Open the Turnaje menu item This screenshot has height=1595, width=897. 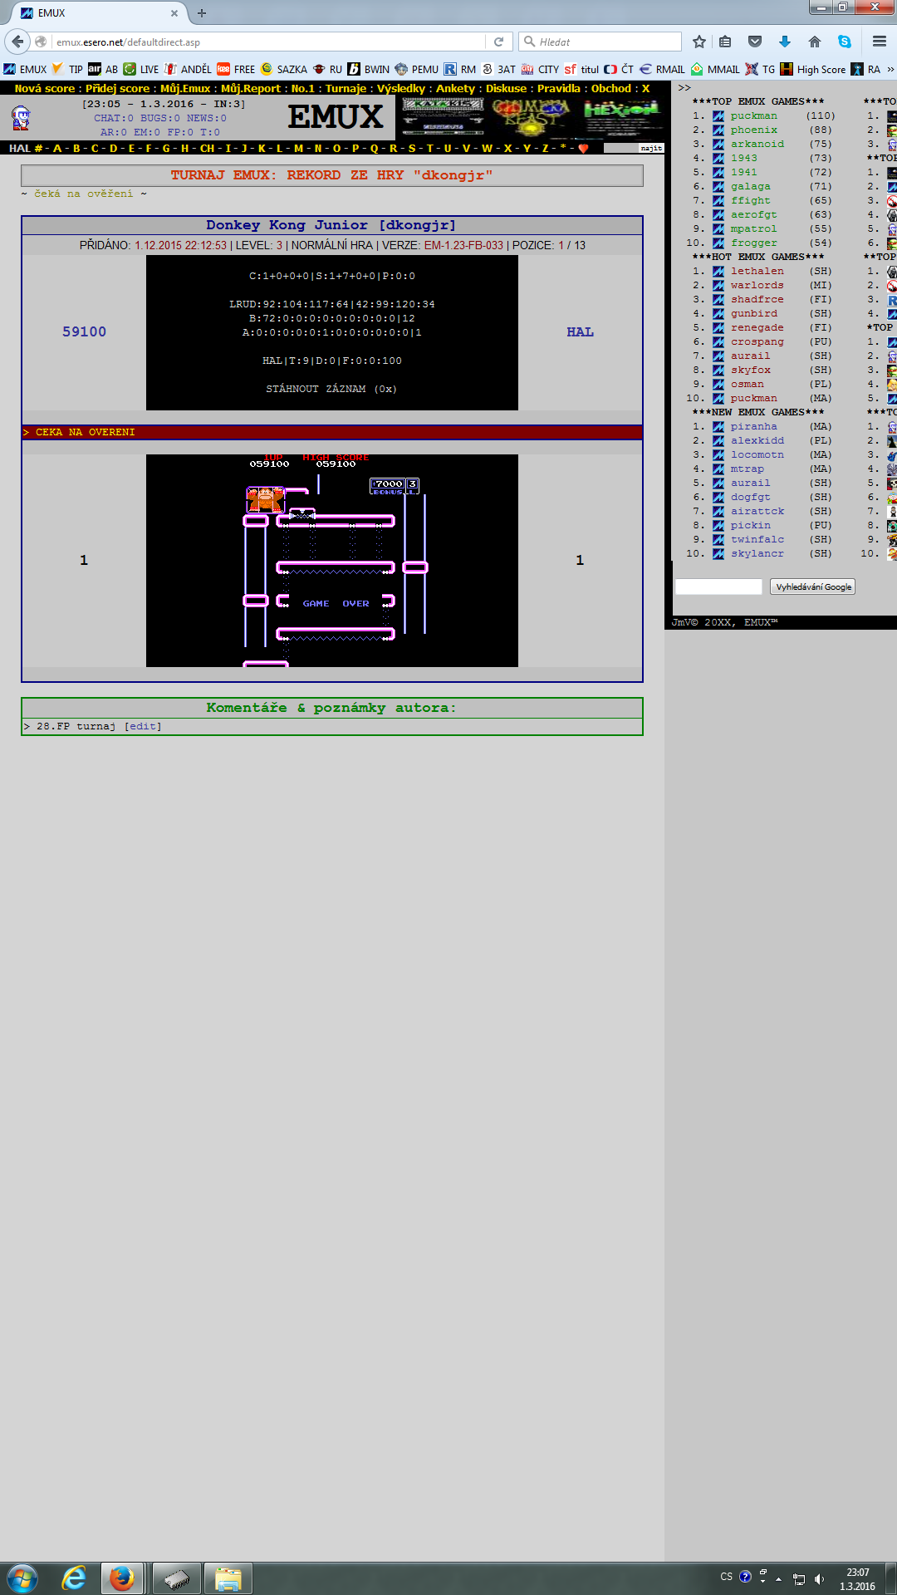[x=346, y=89]
